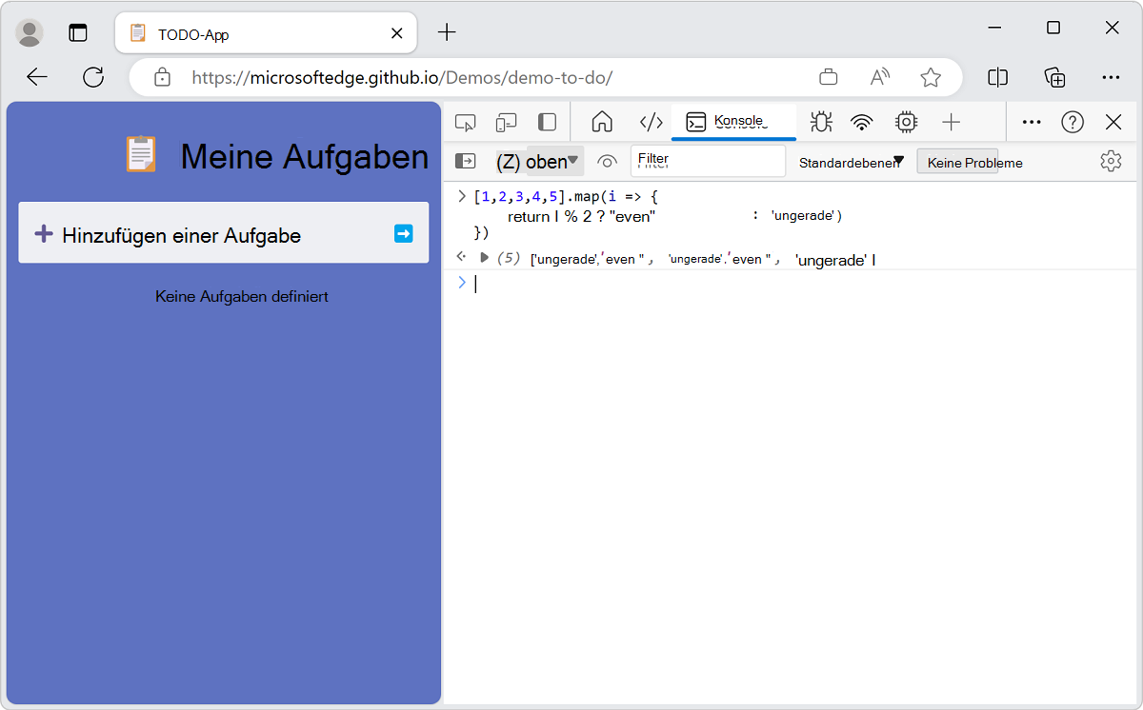Create live expression with eye icon
This screenshot has height=710, width=1143.
click(x=607, y=161)
